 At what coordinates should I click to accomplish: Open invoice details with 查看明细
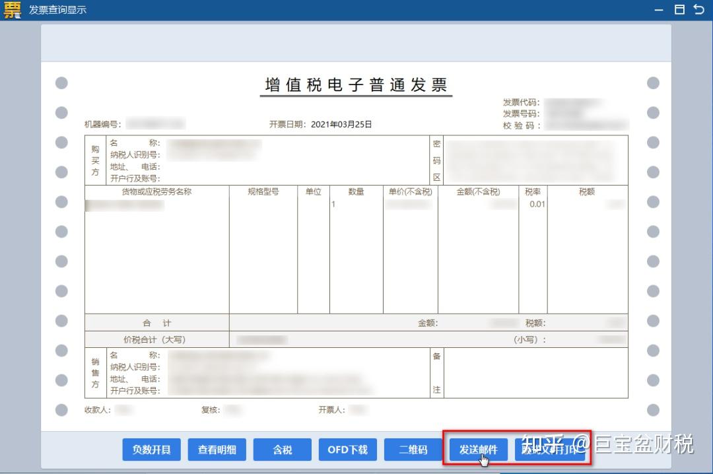217,450
